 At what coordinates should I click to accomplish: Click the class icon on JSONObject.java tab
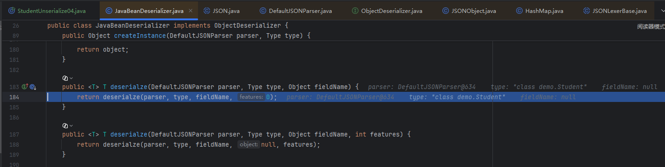[446, 11]
